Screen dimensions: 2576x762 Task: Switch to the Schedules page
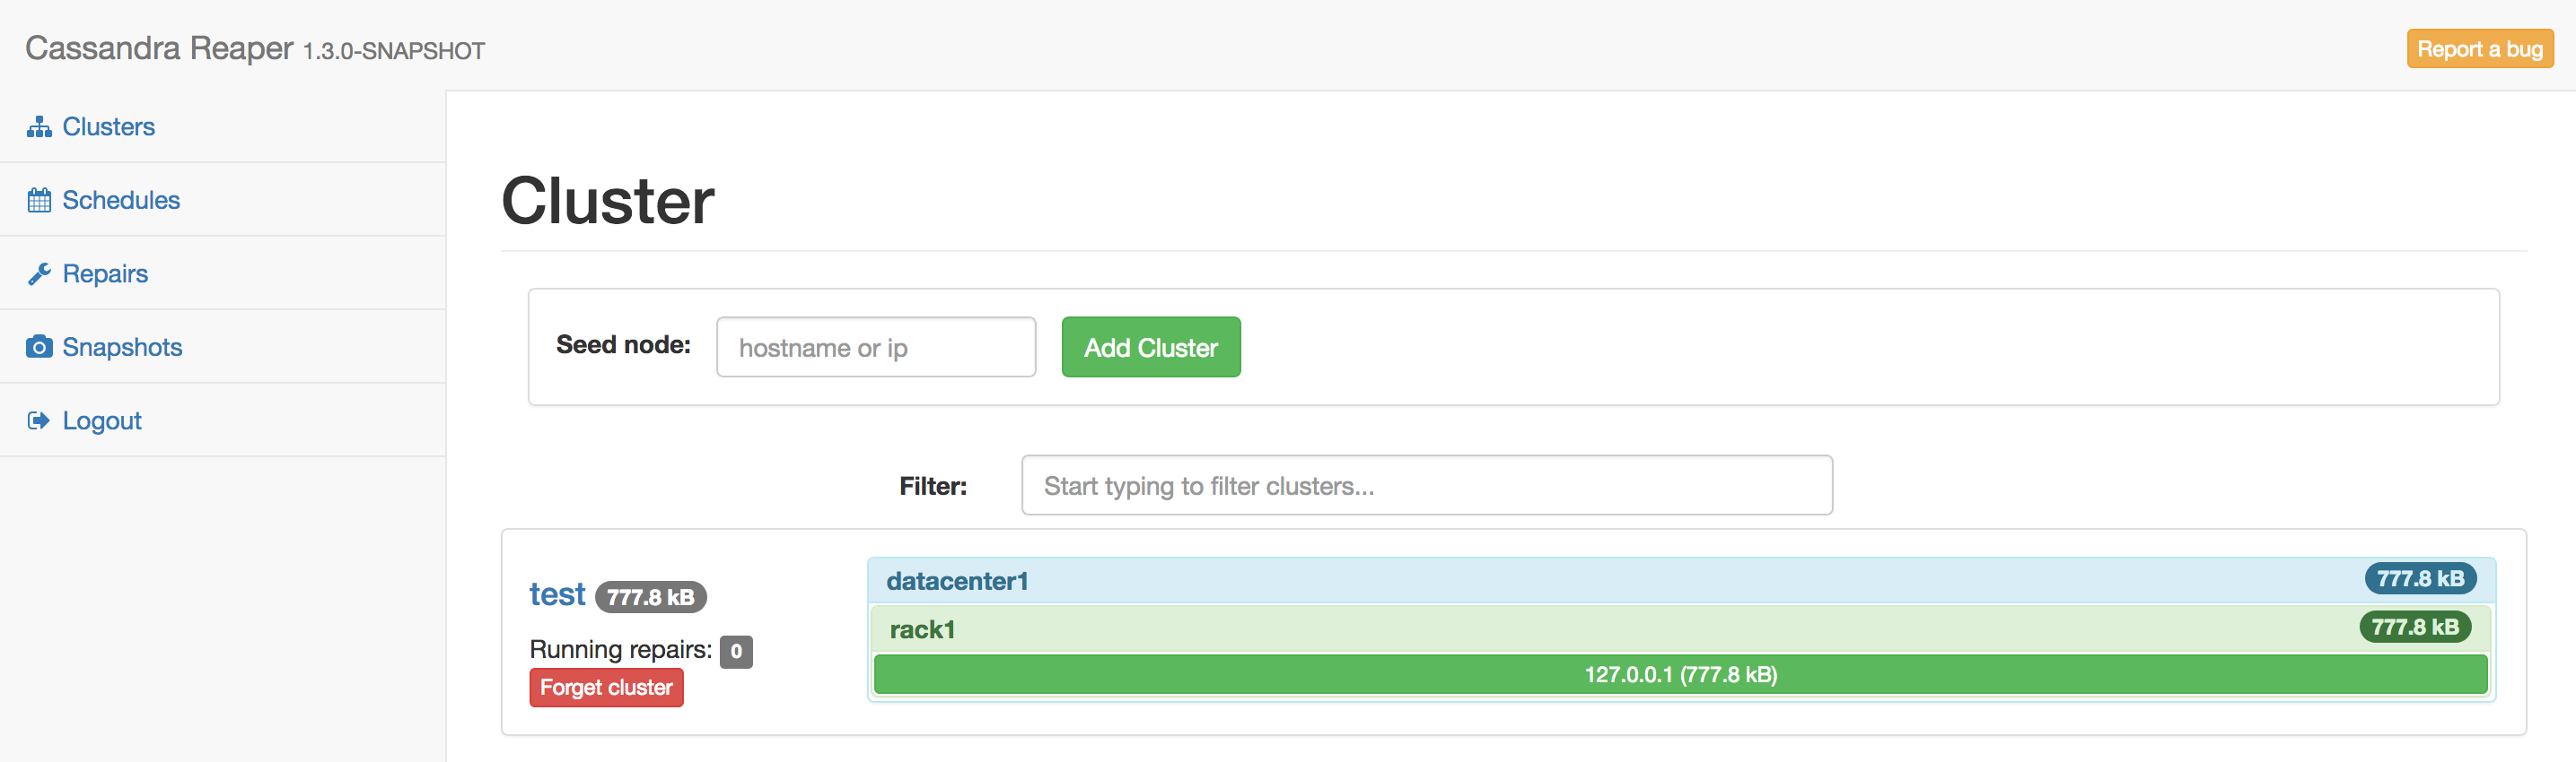point(121,199)
